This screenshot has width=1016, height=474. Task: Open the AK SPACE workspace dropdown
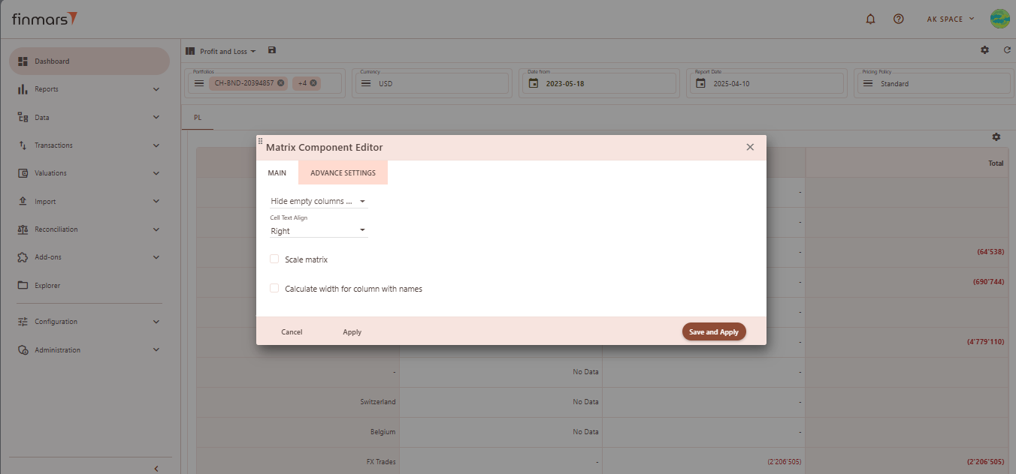click(950, 19)
